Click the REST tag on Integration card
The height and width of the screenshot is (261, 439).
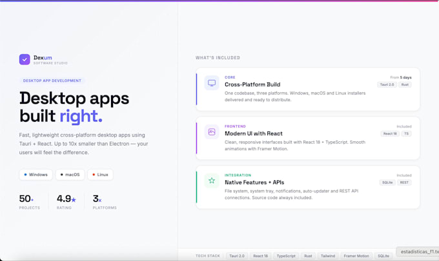point(404,182)
